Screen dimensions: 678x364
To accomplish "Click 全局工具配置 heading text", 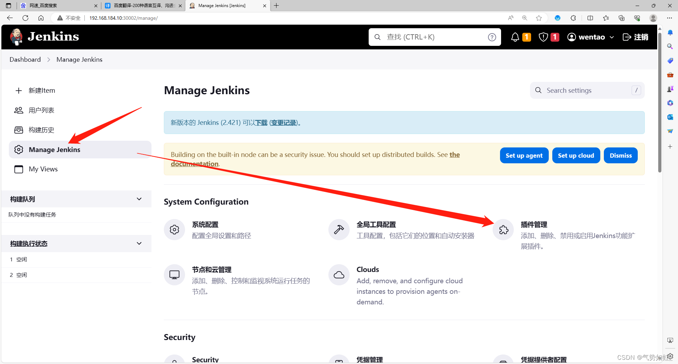I will point(376,225).
